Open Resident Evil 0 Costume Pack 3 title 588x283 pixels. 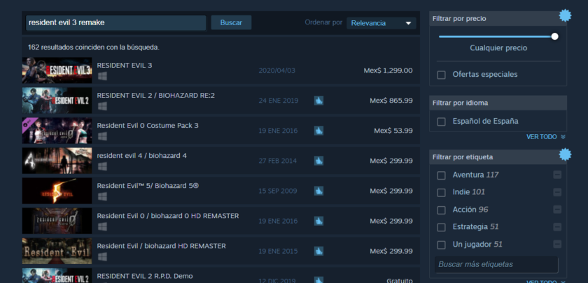tap(148, 125)
